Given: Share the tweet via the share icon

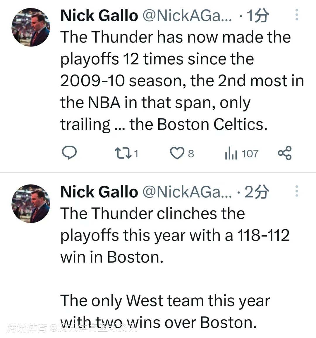Looking at the screenshot, I should click(285, 153).
